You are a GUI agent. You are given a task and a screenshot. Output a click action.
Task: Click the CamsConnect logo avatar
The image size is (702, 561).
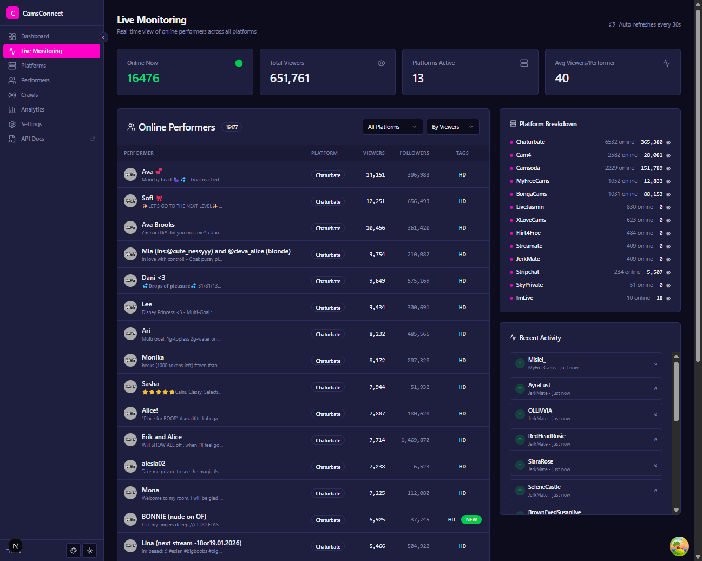[x=13, y=12]
